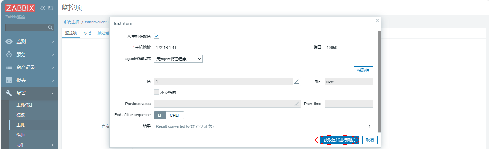Select the LF line sequence option

pyautogui.click(x=160, y=115)
